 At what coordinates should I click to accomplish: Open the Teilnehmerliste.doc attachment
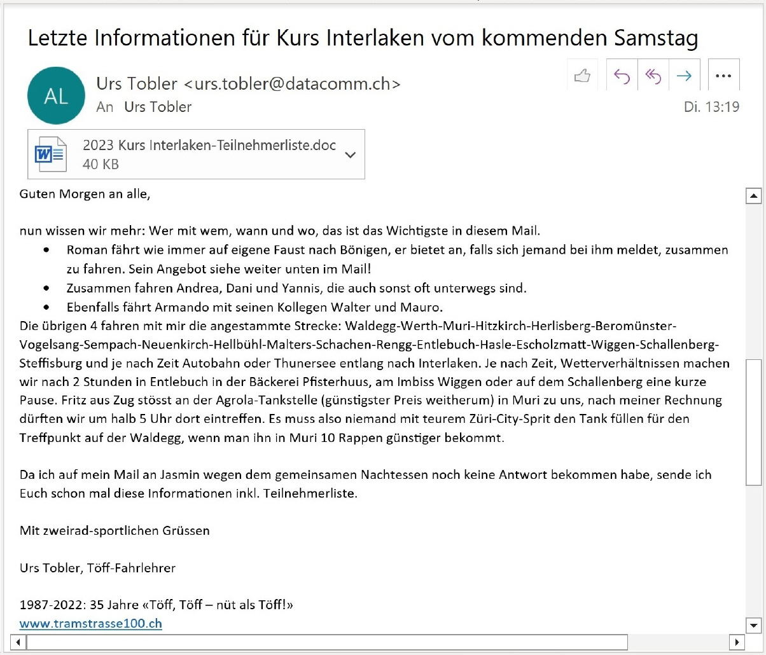[x=209, y=146]
